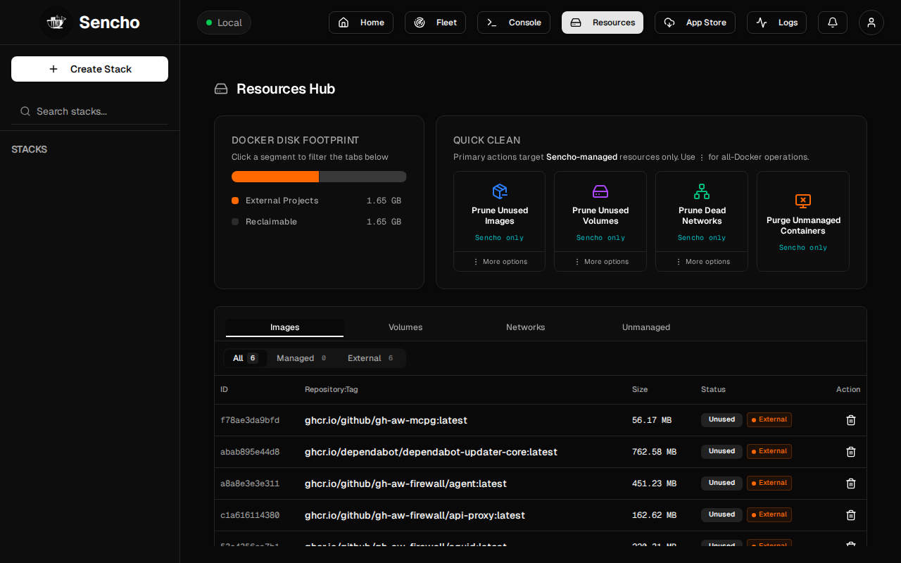Purge Unmanaged Containers via quick clean
The image size is (901, 563).
point(803,221)
